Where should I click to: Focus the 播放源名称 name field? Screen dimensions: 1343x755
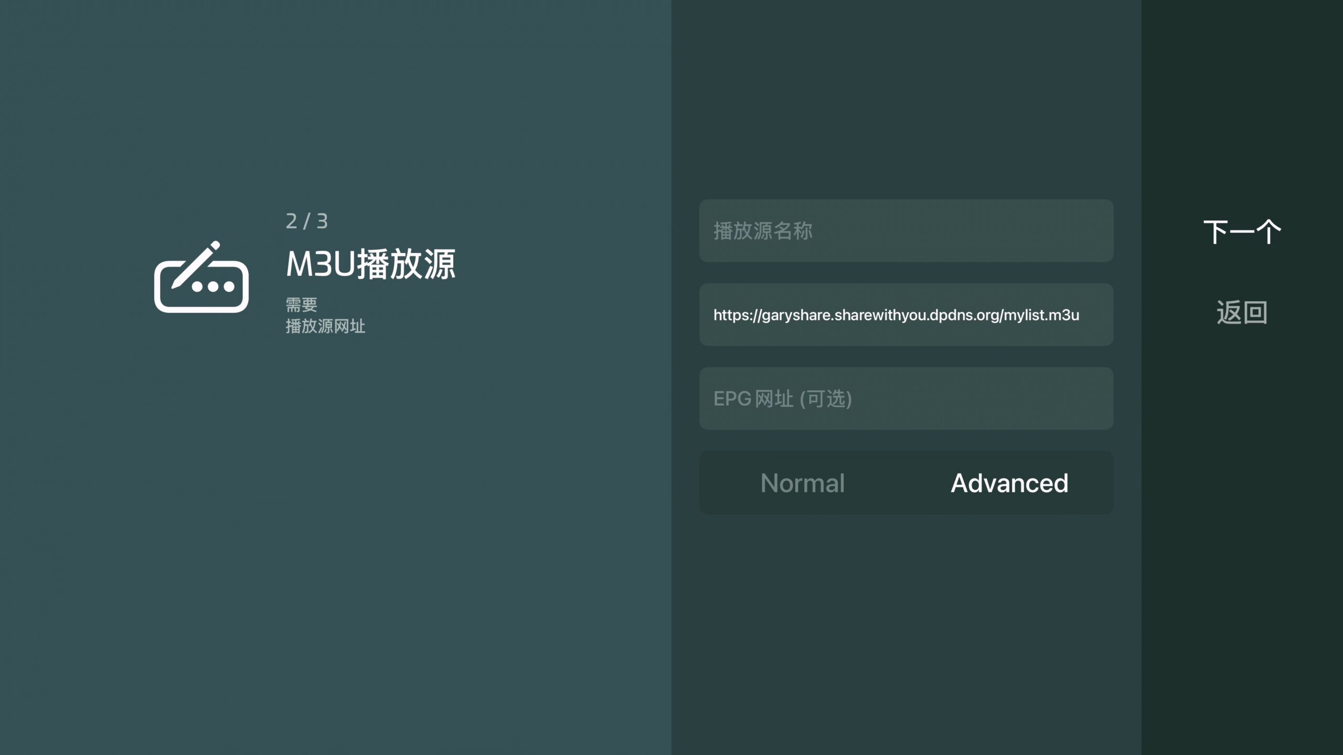(906, 231)
